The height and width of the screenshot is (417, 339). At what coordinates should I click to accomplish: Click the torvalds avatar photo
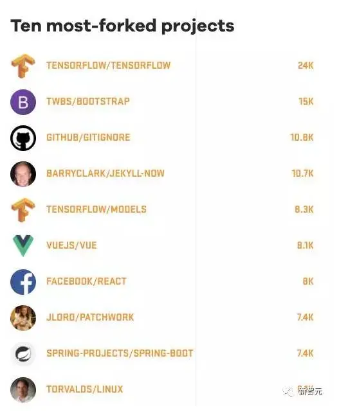coord(23,390)
